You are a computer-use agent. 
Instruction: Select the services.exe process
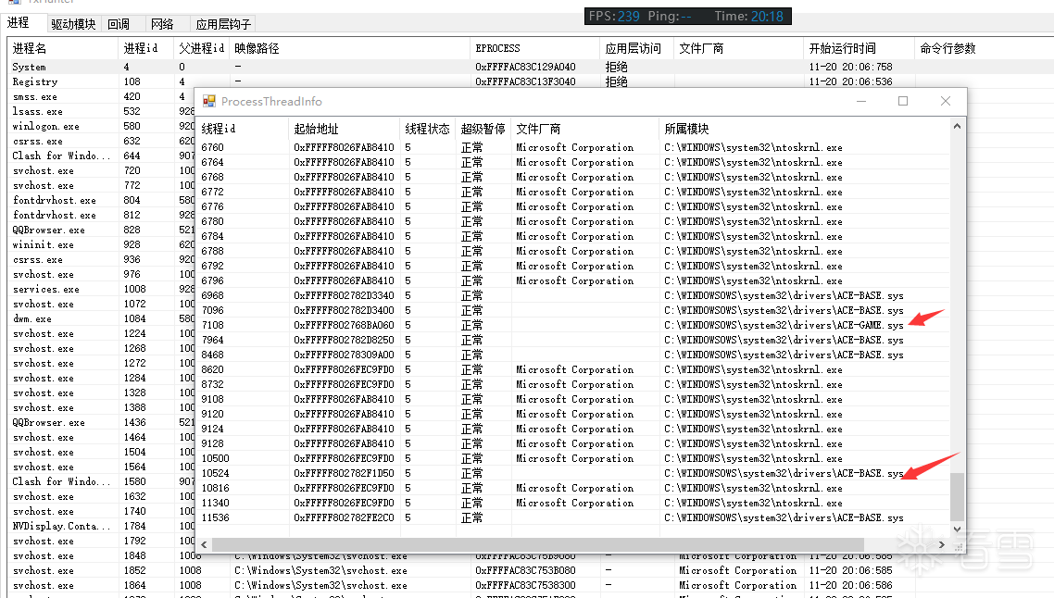click(101, 289)
